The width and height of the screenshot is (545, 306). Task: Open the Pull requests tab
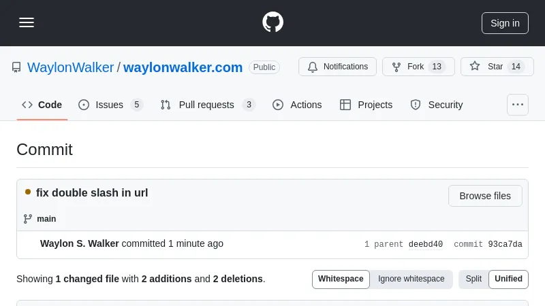(x=207, y=105)
